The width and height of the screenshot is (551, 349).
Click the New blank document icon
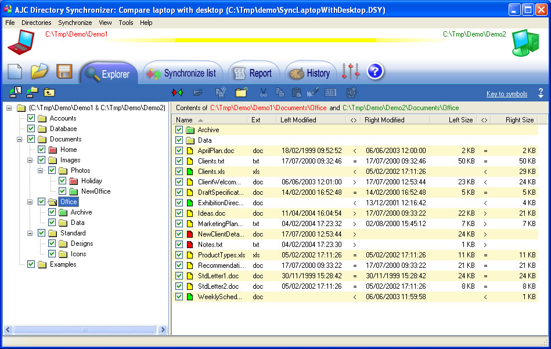pos(15,71)
